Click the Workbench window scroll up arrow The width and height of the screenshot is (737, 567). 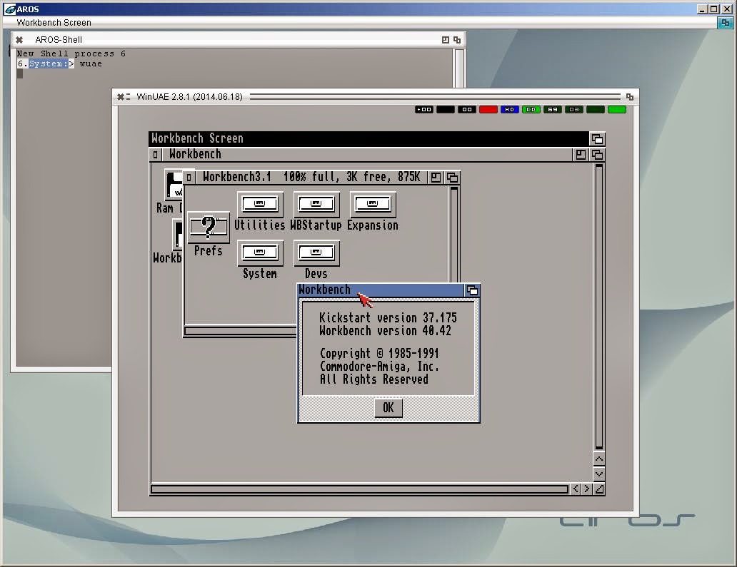[x=599, y=459]
